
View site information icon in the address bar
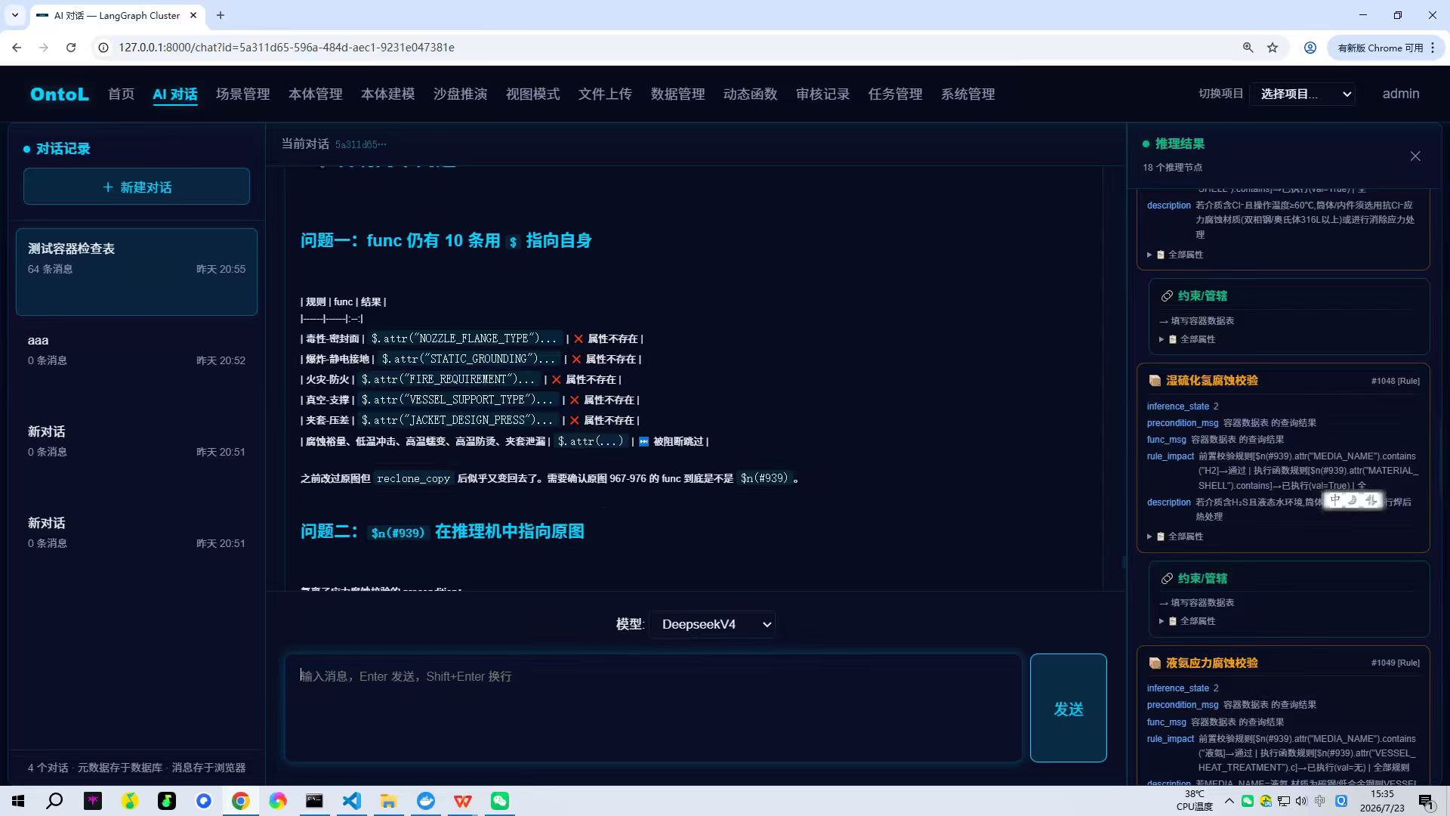tap(103, 48)
